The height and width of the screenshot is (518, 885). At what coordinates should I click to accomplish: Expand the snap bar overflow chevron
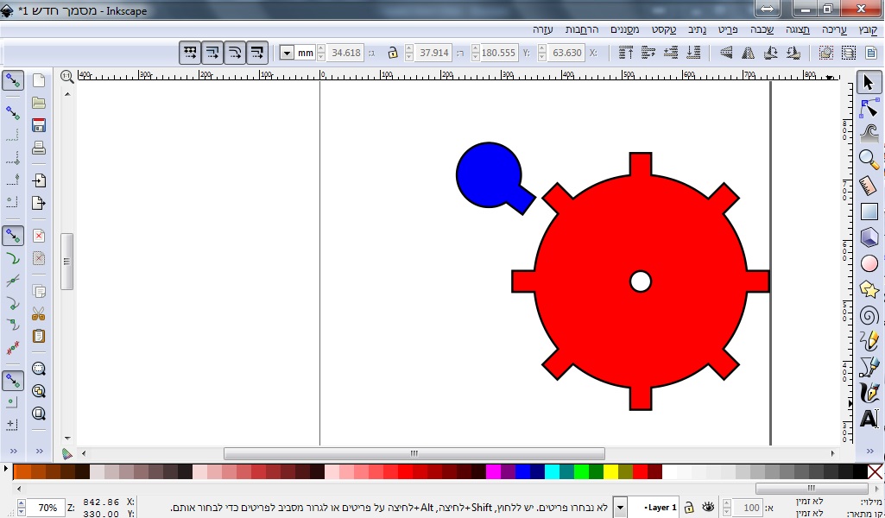point(12,451)
